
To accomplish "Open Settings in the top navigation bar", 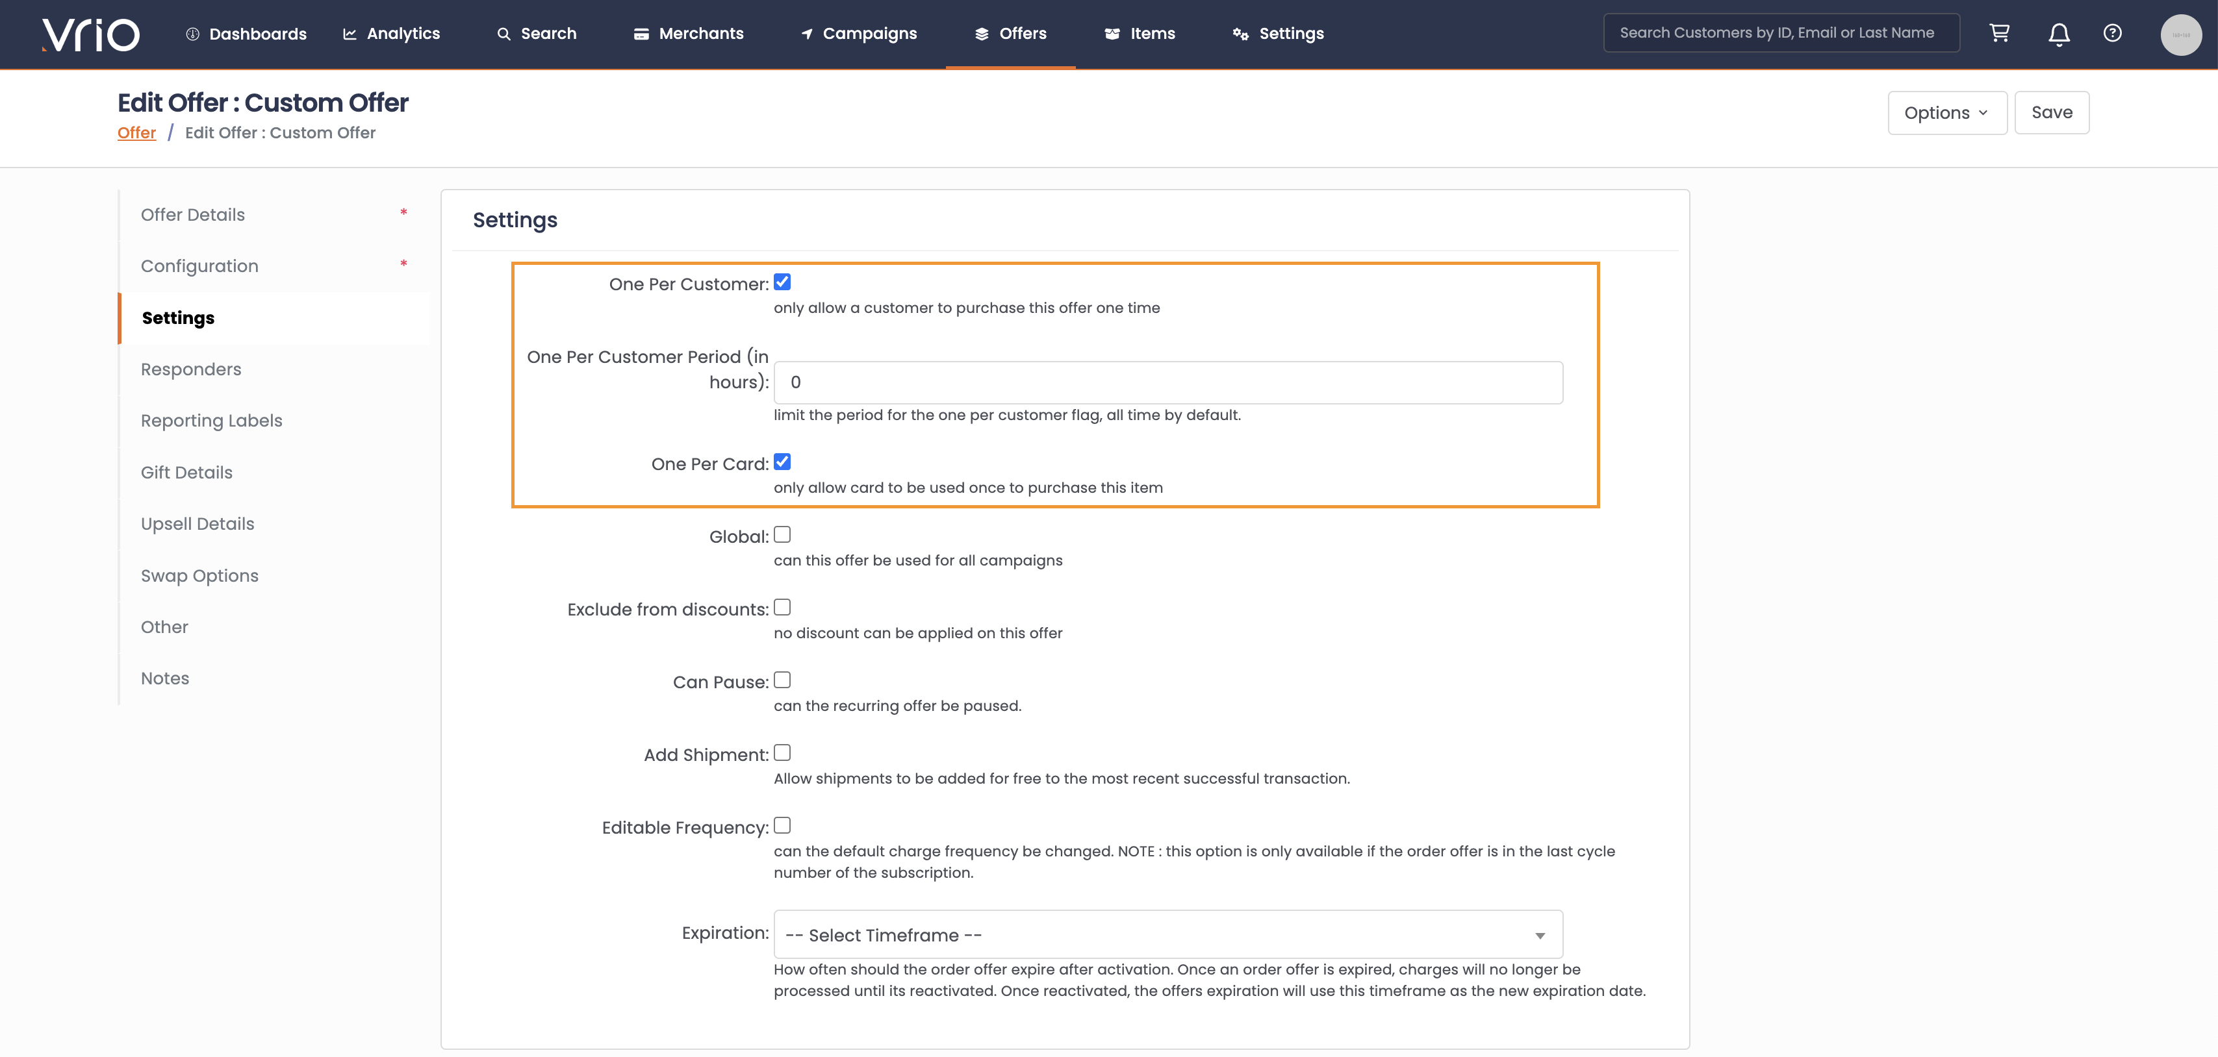I will [1279, 34].
